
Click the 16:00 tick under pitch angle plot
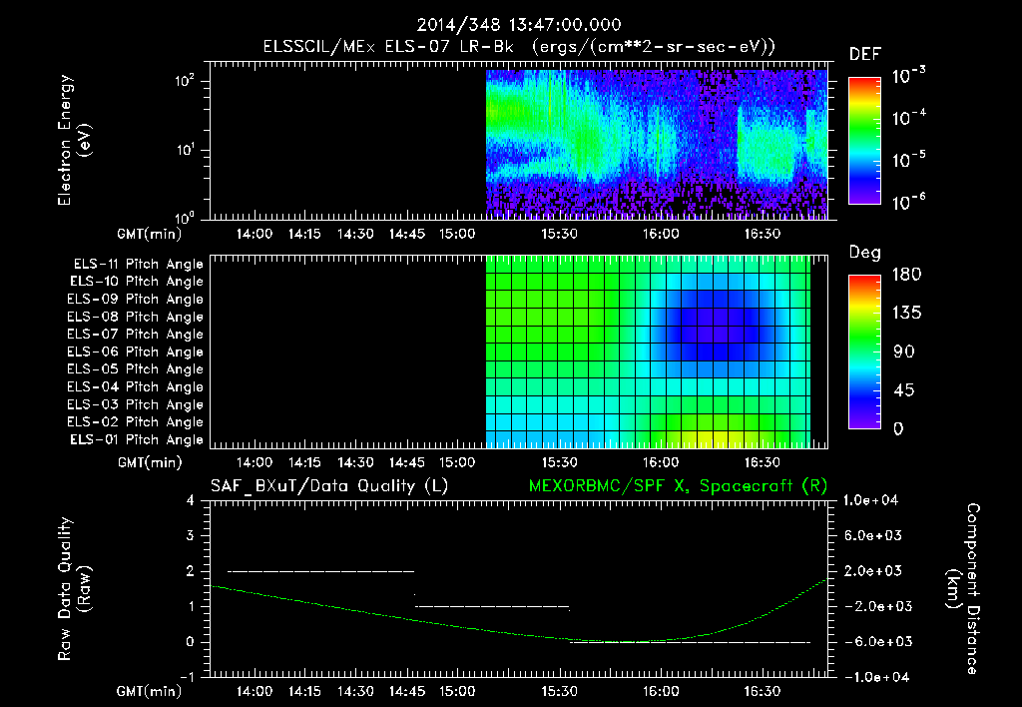coord(661,462)
